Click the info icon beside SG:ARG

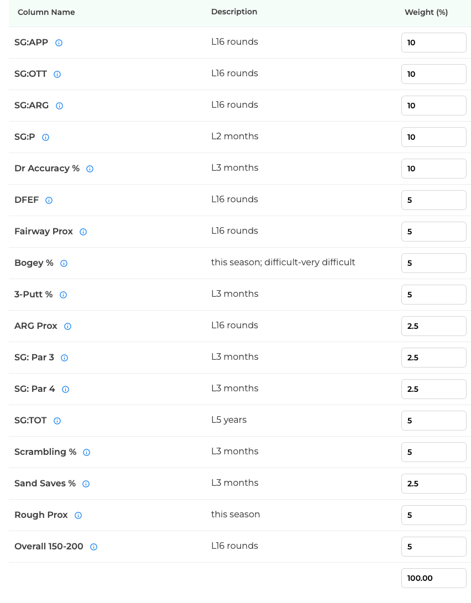click(59, 106)
